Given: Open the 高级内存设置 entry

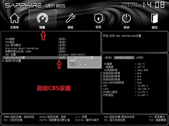Looking at the screenshot, I should 13,61.
